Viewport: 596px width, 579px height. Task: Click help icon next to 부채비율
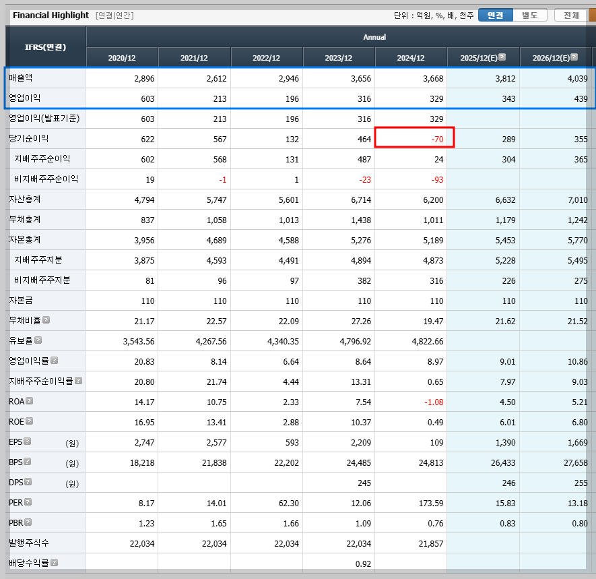tap(46, 320)
